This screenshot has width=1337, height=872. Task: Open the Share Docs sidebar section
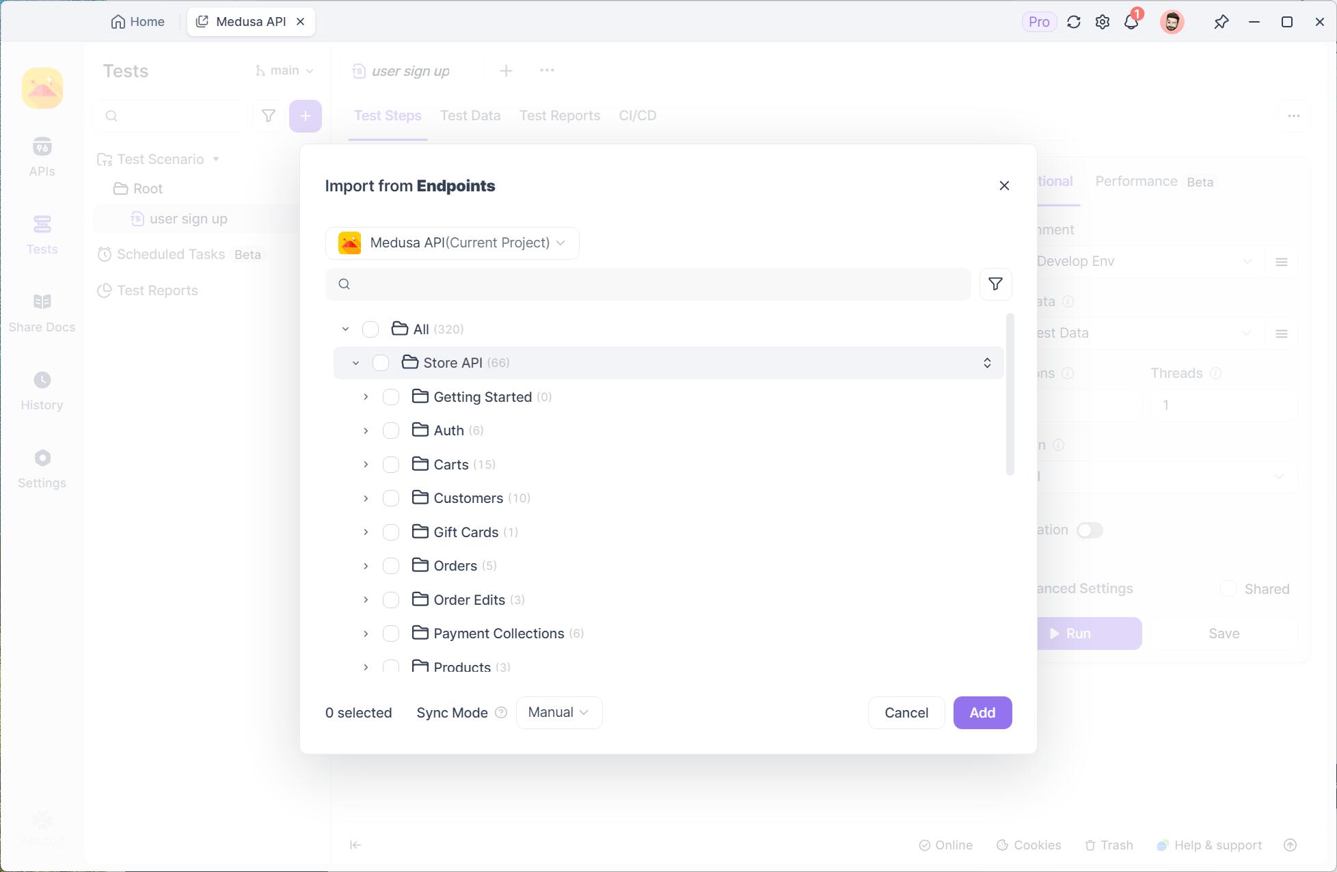click(42, 313)
